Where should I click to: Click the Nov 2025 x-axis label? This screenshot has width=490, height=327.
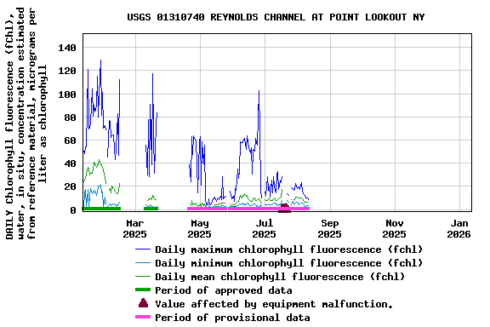394,229
